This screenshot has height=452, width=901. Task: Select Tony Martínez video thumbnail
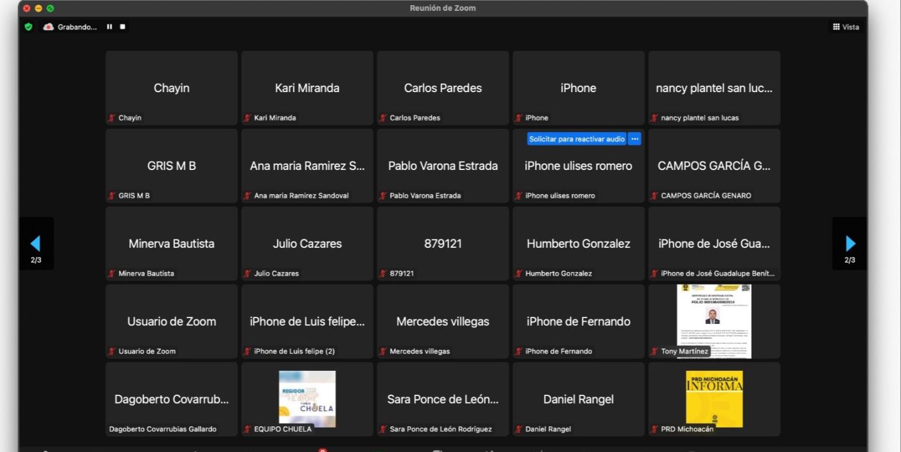point(714,321)
